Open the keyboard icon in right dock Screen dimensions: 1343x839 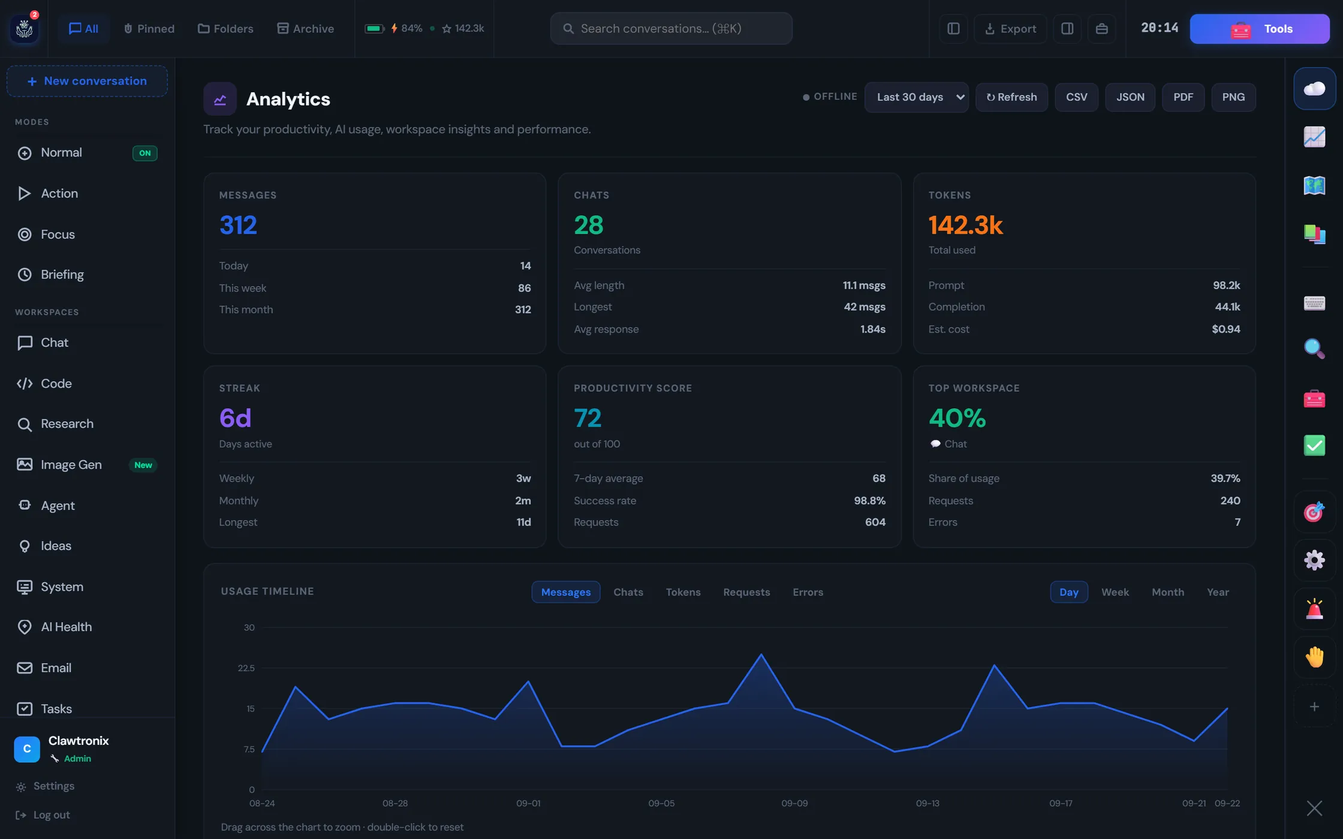(x=1314, y=303)
